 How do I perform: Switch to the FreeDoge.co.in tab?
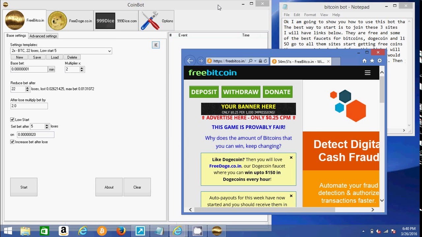pyautogui.click(x=70, y=21)
